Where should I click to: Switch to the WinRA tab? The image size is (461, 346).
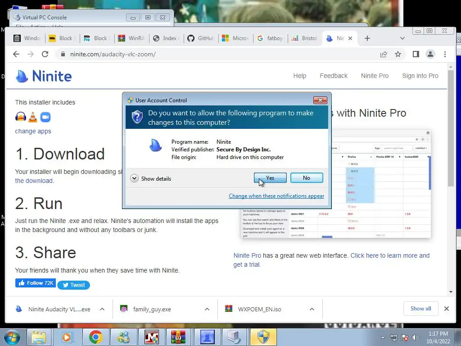click(131, 38)
